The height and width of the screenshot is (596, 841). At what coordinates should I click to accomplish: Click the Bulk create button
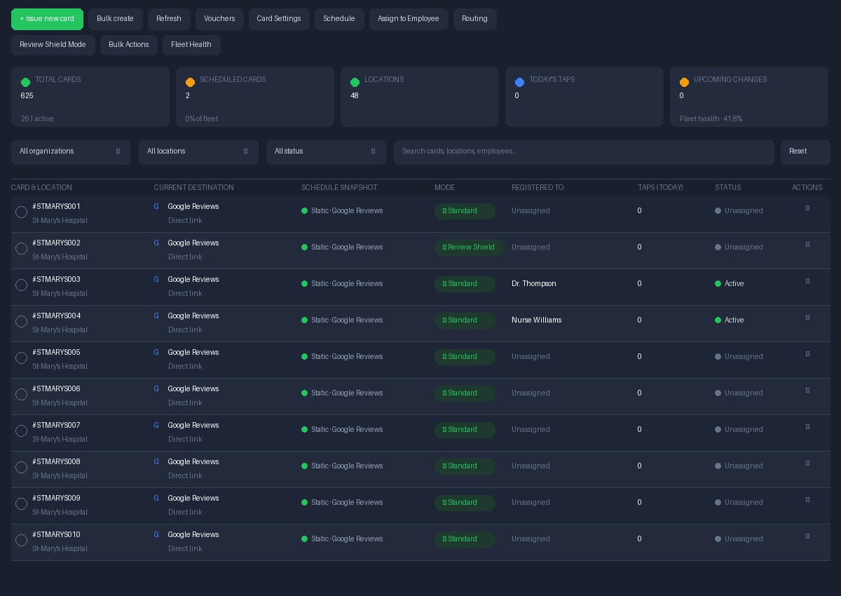coord(115,19)
